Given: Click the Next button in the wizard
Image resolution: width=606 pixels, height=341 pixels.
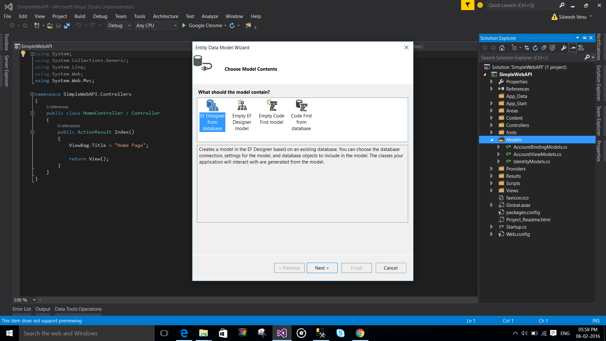Looking at the screenshot, I should (322, 268).
